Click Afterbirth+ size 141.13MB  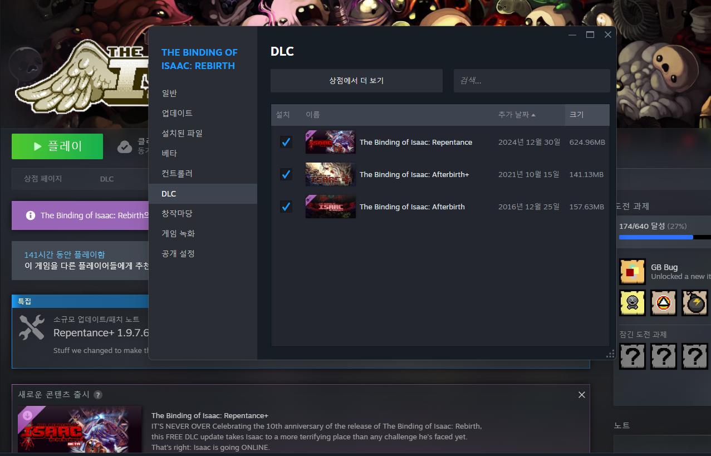[586, 174]
